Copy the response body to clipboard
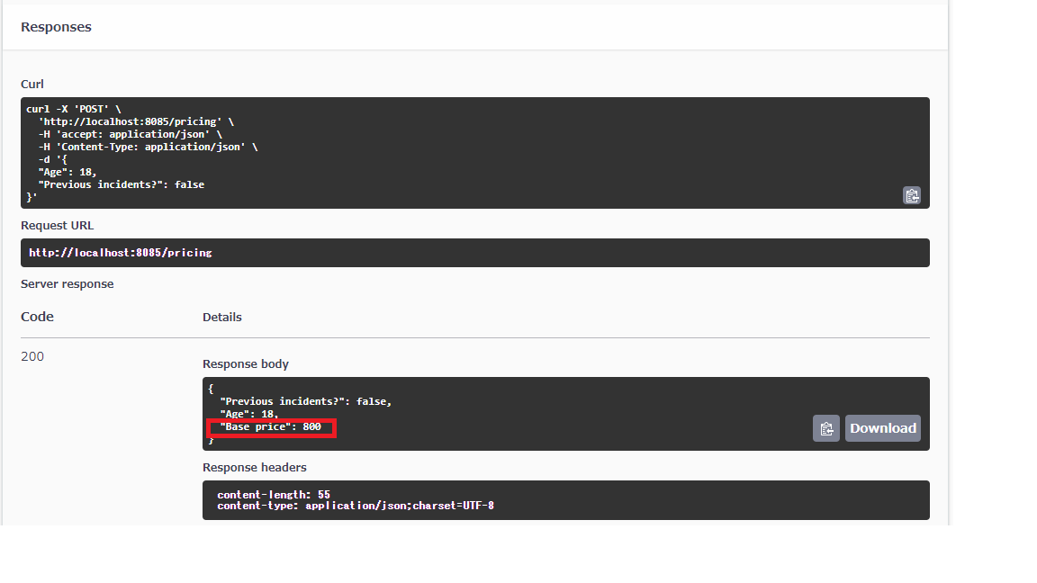The height and width of the screenshot is (583, 1037). tap(826, 428)
